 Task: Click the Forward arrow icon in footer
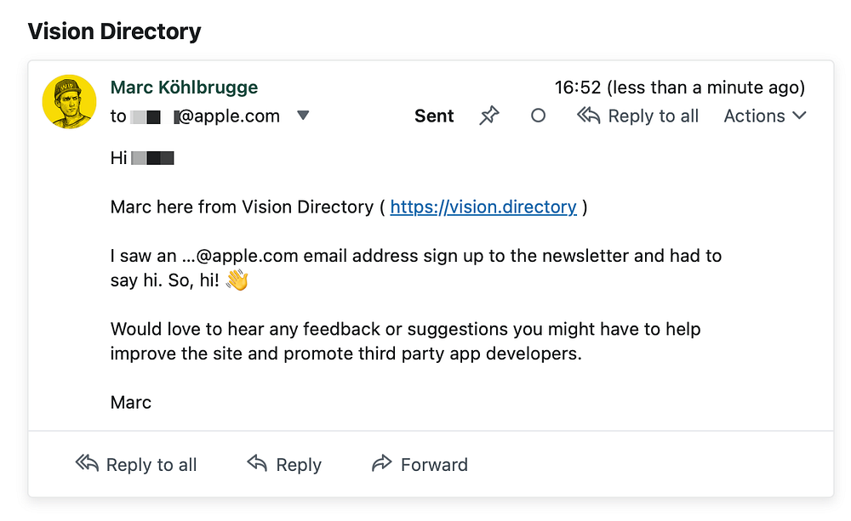coord(381,464)
